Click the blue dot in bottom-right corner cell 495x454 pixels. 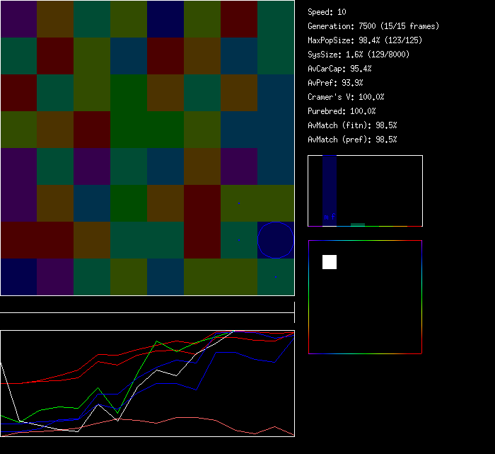point(276,277)
